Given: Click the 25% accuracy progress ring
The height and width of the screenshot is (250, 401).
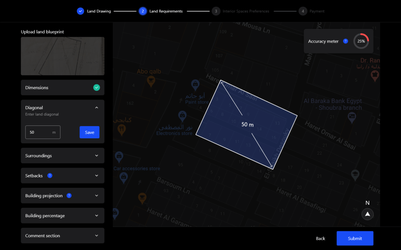Looking at the screenshot, I should pyautogui.click(x=361, y=41).
